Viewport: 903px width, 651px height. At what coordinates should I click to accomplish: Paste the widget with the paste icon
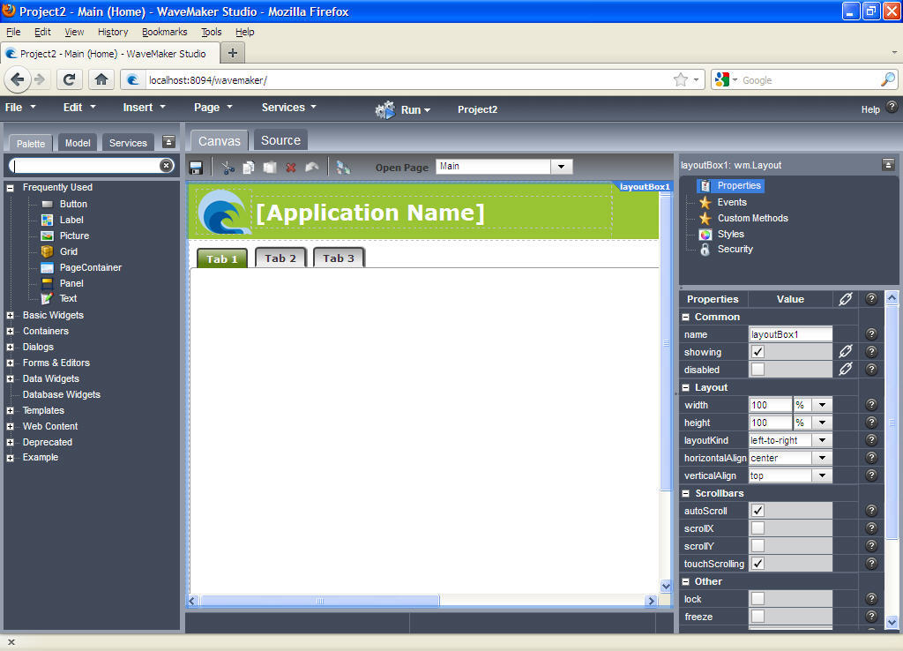[x=270, y=168]
